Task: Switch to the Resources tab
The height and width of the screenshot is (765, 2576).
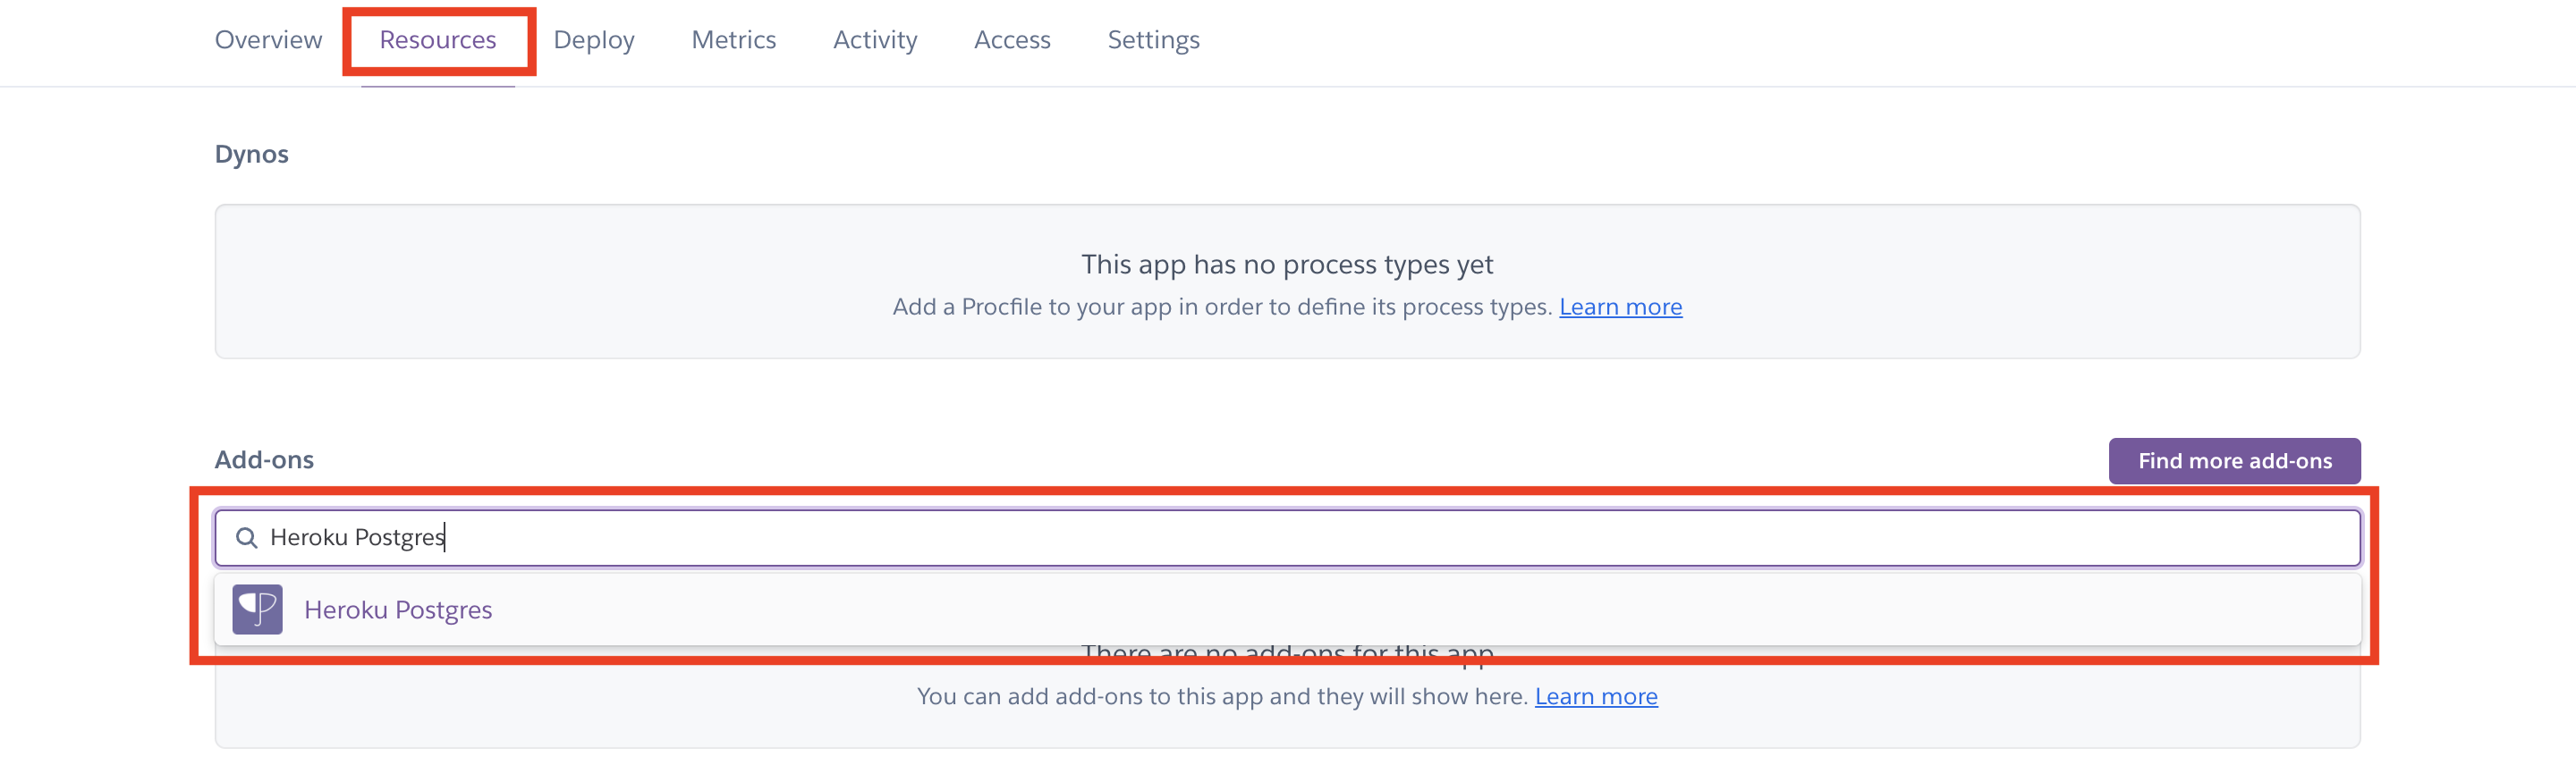Action: point(437,40)
